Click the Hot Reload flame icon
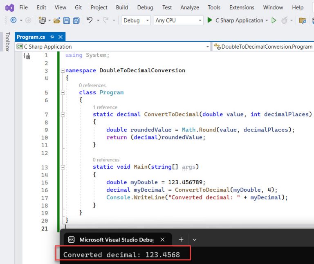 285,20
